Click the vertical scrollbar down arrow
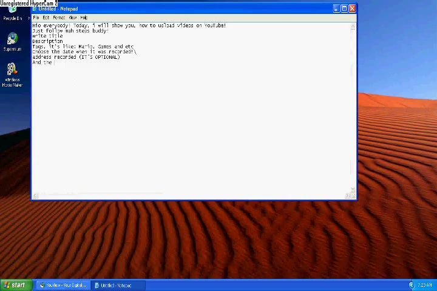The height and width of the screenshot is (291, 437). coord(352,188)
